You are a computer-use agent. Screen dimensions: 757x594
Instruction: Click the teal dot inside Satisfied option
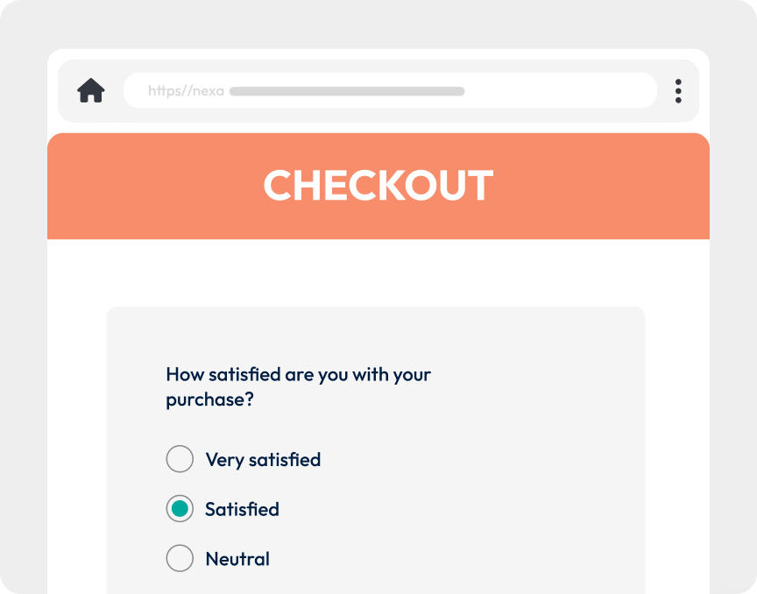click(180, 509)
